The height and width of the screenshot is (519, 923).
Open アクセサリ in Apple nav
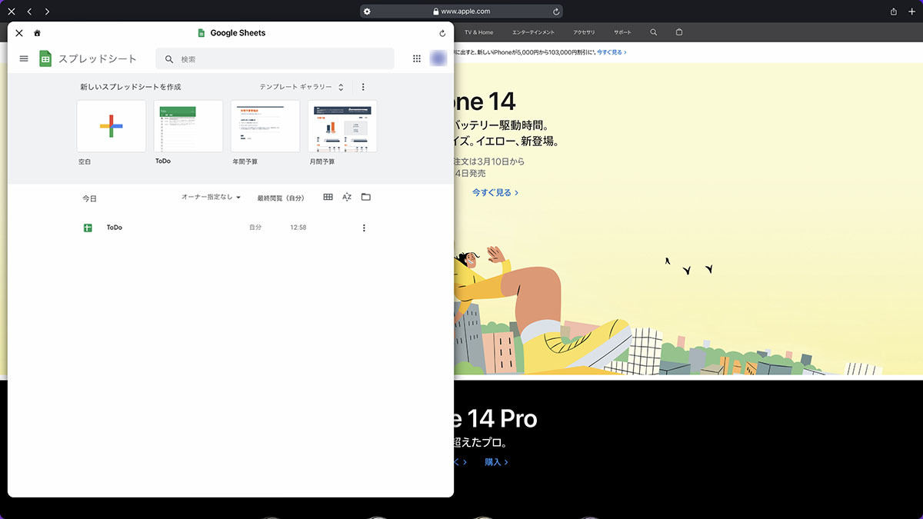click(584, 32)
